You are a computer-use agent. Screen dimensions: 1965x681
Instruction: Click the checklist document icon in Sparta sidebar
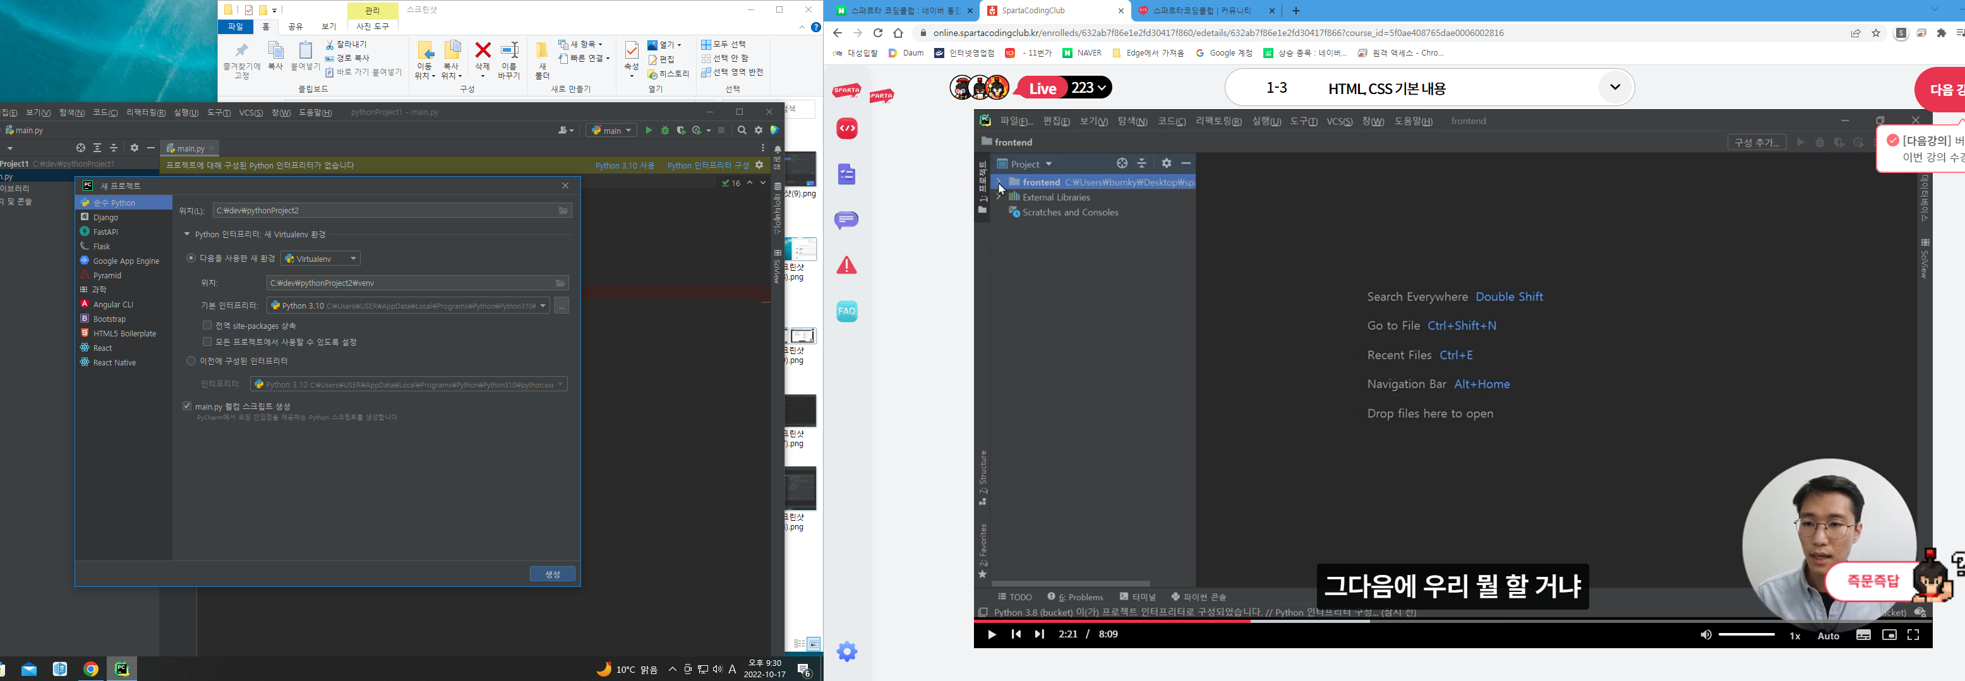tap(847, 175)
